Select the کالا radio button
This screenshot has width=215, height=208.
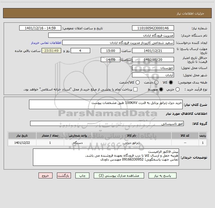coord(171,82)
